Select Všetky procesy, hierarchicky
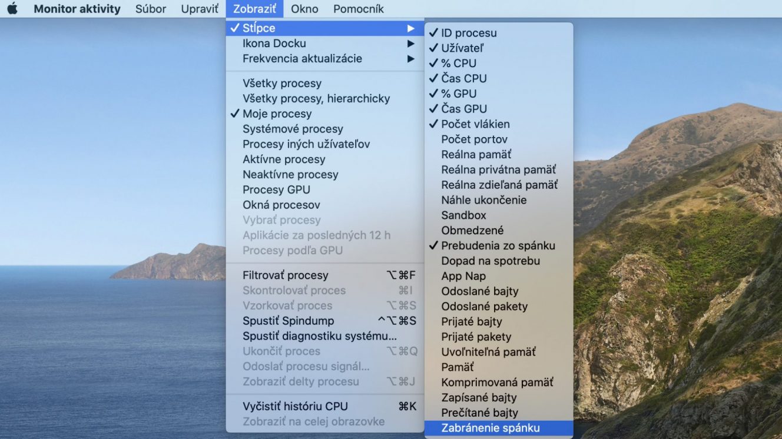 325,98
